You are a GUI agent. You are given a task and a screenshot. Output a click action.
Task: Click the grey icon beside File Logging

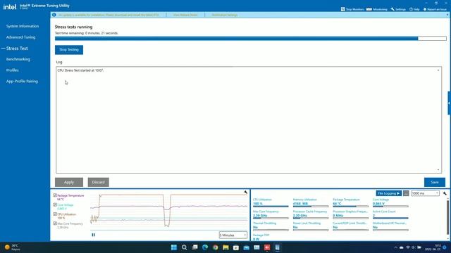tap(406, 193)
